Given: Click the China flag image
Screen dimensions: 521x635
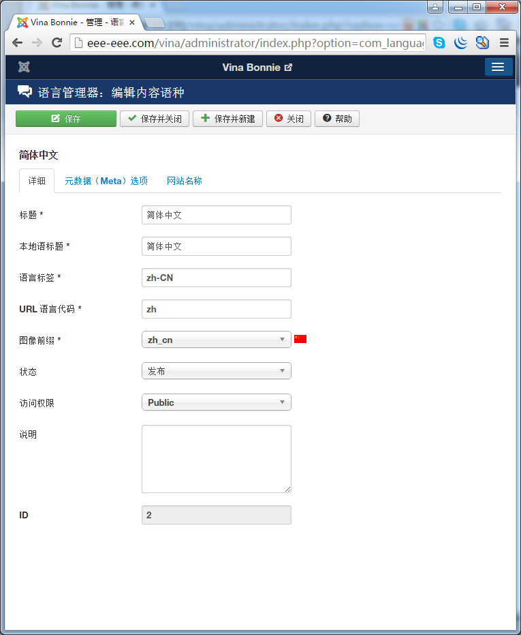Looking at the screenshot, I should click(300, 339).
